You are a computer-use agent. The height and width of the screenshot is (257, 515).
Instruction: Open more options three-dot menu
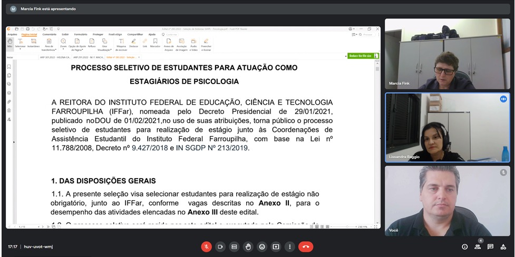(x=289, y=246)
